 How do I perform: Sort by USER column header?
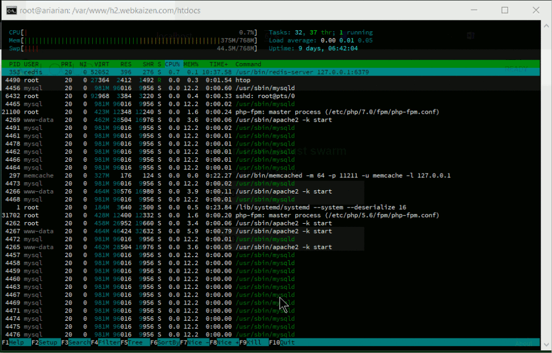coord(31,64)
